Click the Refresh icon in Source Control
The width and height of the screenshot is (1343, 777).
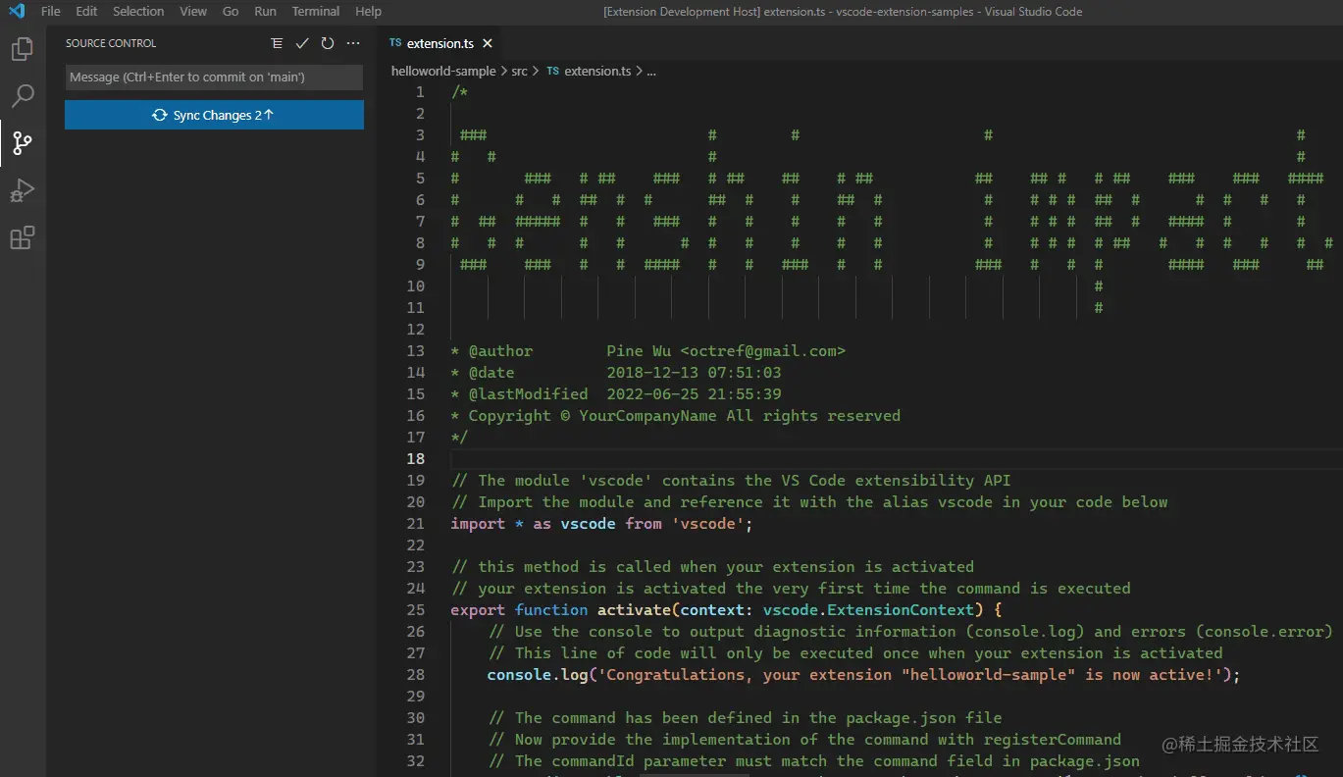[x=328, y=43]
